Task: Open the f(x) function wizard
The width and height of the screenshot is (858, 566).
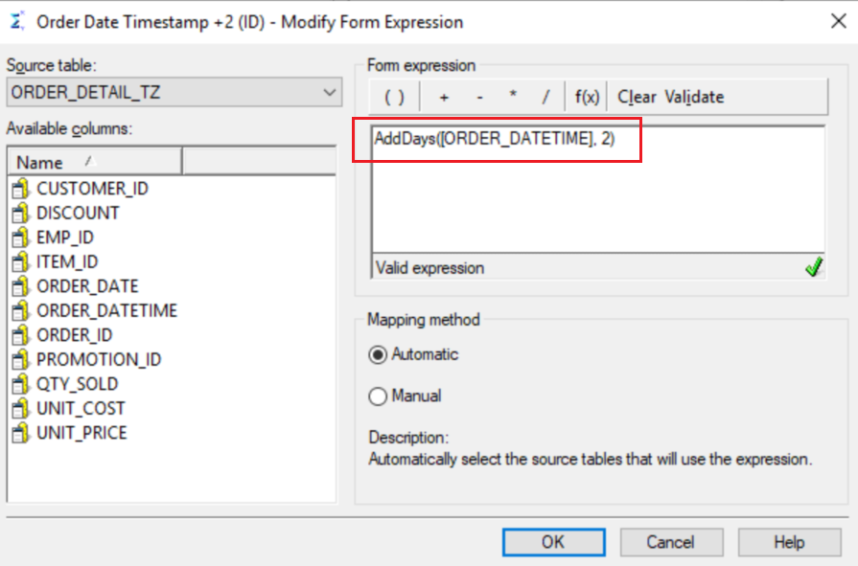Action: pos(587,98)
